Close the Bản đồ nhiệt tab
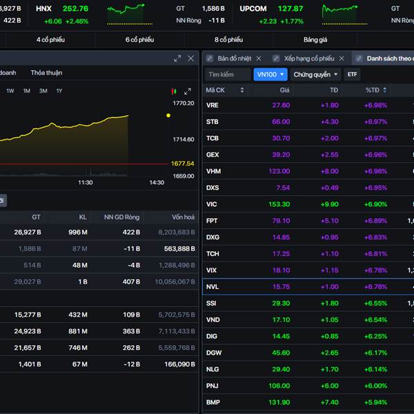414x414 pixels. pos(259,59)
